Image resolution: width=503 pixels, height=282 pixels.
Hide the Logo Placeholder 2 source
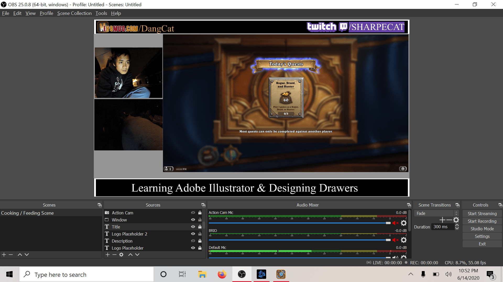point(193,234)
